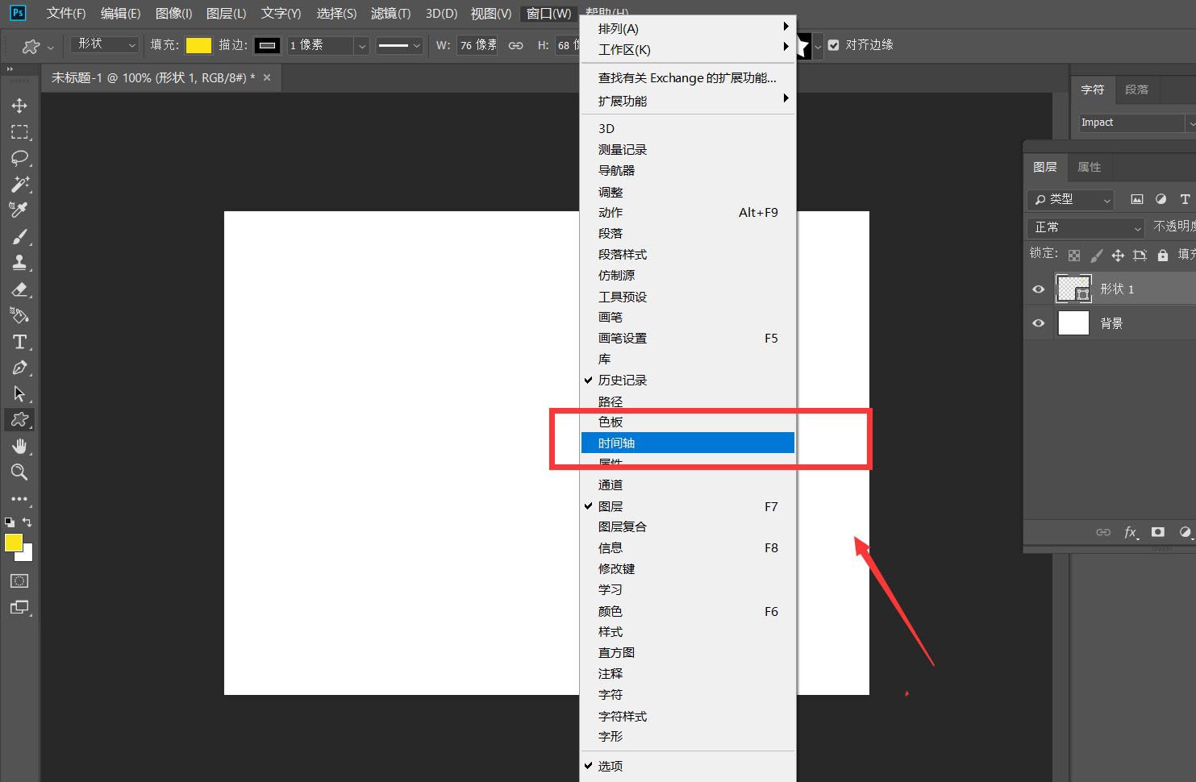The image size is (1196, 782).
Task: Add a layer mask
Action: click(x=1158, y=532)
